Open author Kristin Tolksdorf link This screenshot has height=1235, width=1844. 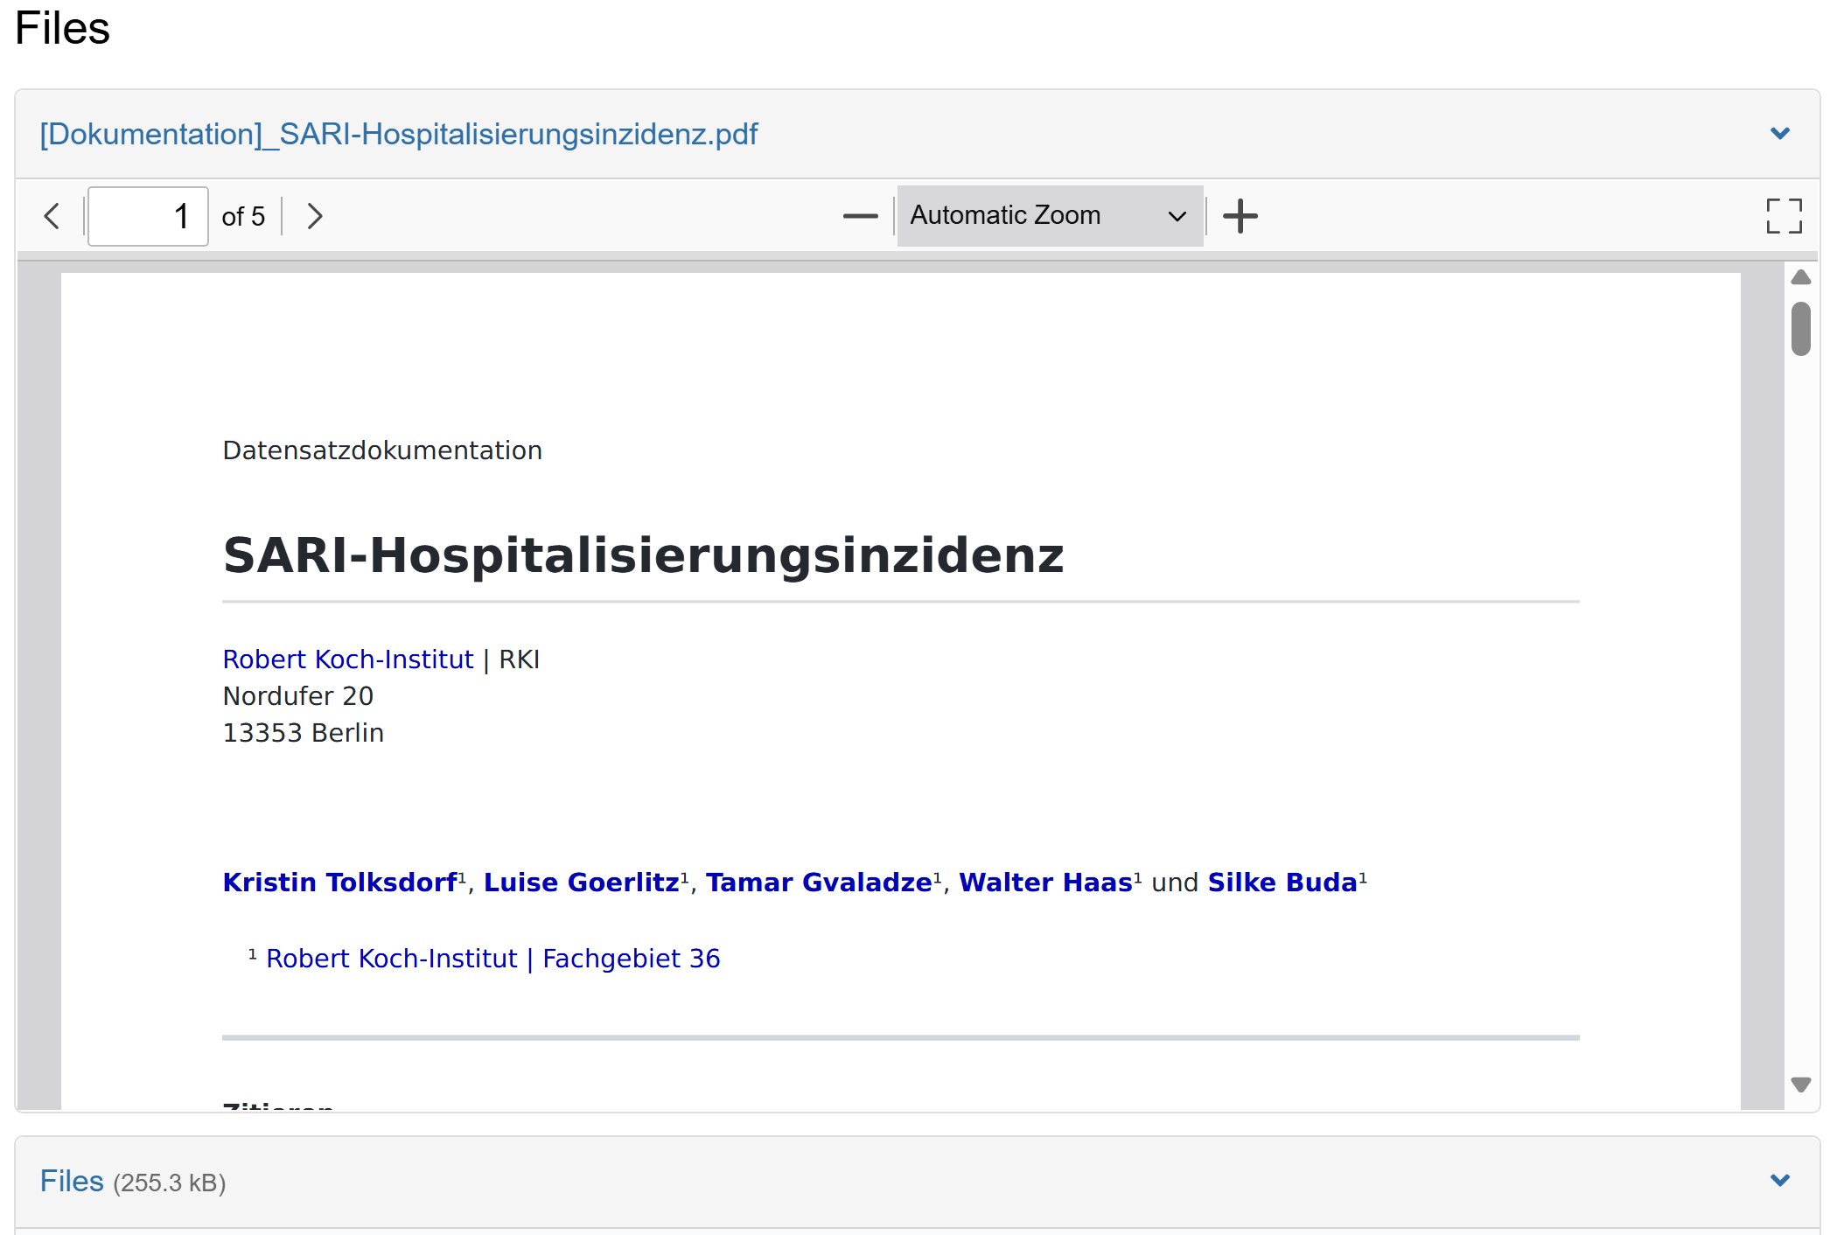339,883
